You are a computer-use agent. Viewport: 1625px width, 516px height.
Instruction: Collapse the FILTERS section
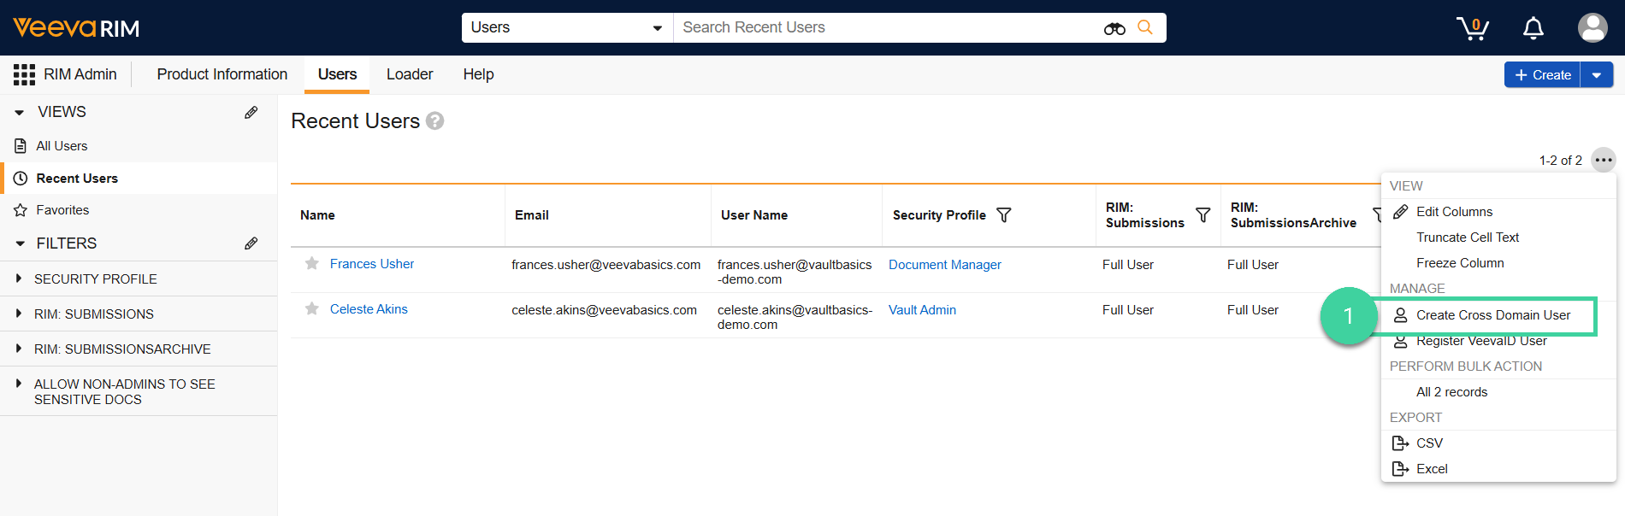20,244
